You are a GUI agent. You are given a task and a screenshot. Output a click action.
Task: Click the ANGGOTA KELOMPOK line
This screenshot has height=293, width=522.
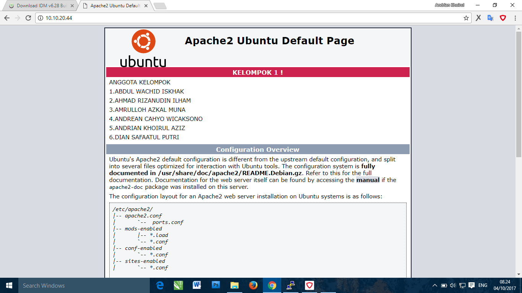click(x=140, y=82)
